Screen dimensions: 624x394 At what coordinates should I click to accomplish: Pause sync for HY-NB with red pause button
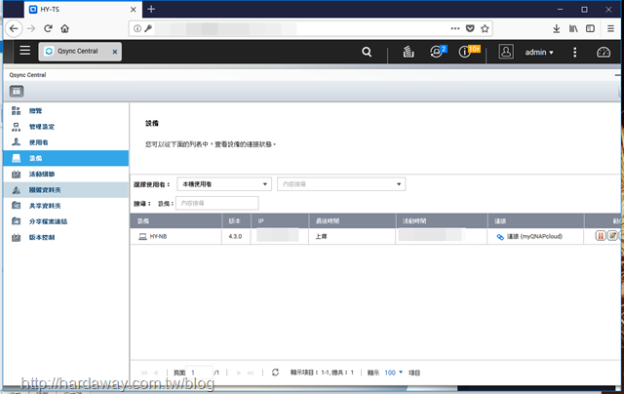601,236
